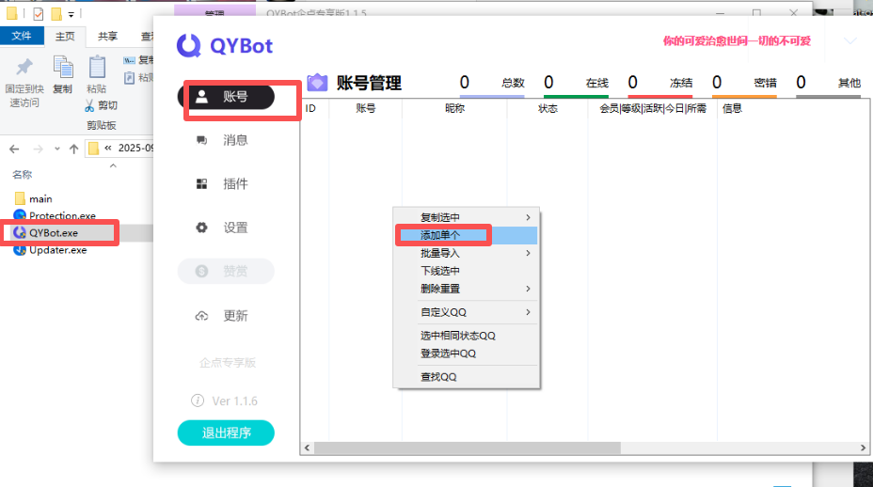Select the Updater.exe file
The height and width of the screenshot is (487, 873).
(x=57, y=250)
